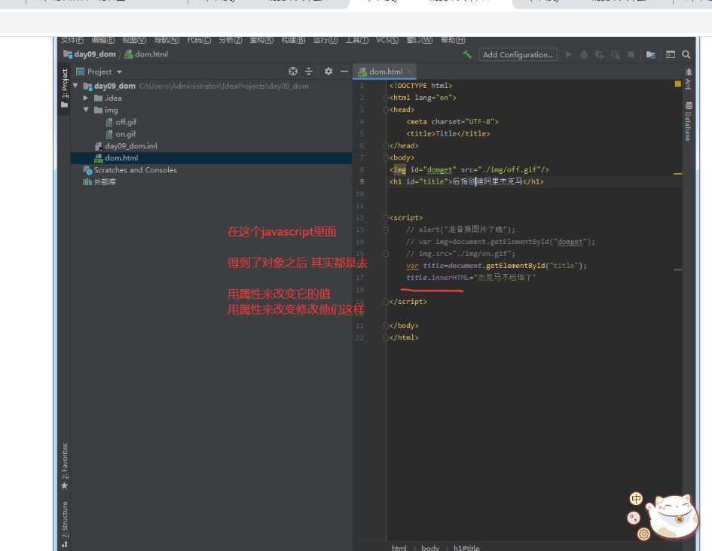Click the pink IME punctuation bubble
Image resolution: width=712 pixels, height=551 pixels.
[634, 517]
